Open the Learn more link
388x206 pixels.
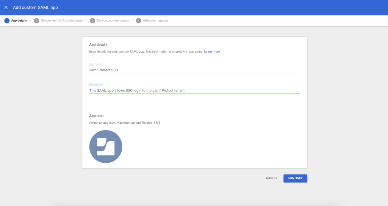pos(212,52)
